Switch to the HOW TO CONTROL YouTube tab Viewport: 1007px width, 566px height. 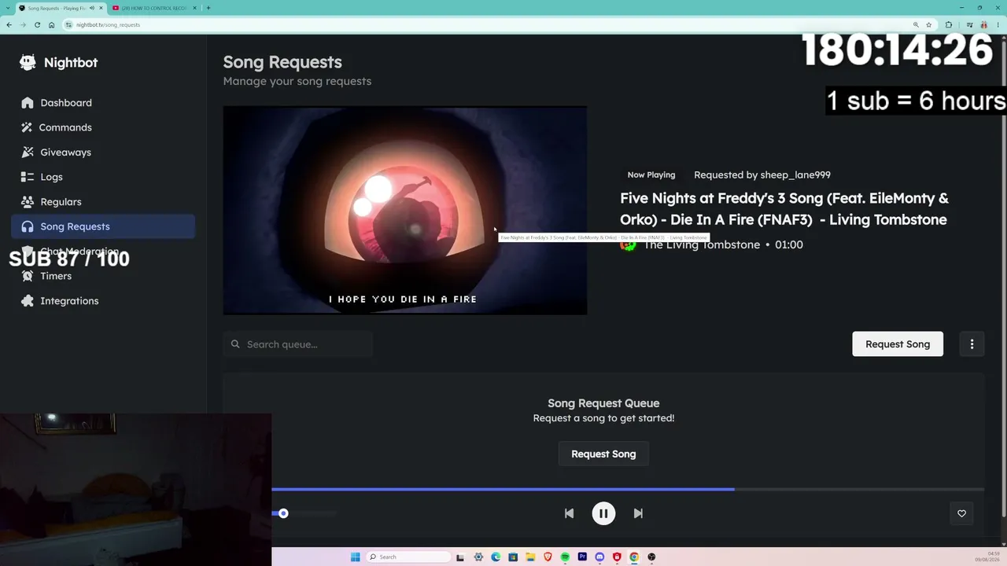click(154, 8)
